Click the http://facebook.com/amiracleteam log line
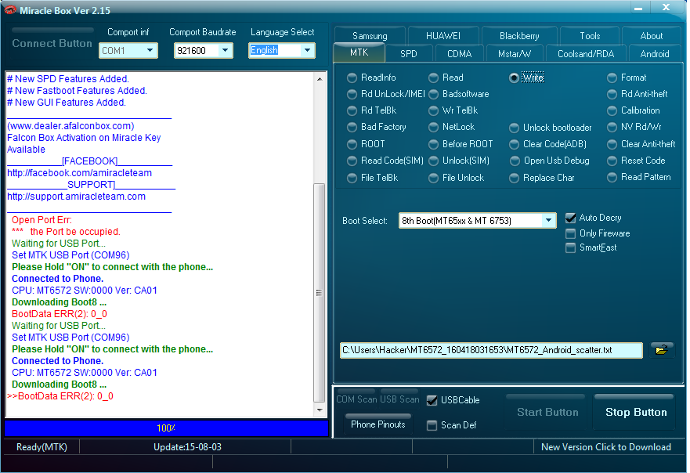Image resolution: width=690 pixels, height=473 pixels. click(x=79, y=173)
